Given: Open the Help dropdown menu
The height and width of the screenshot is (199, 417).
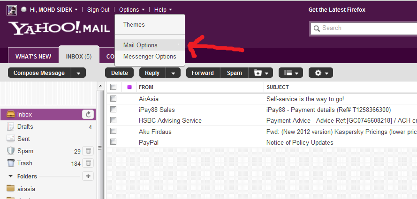Looking at the screenshot, I should point(163,10).
